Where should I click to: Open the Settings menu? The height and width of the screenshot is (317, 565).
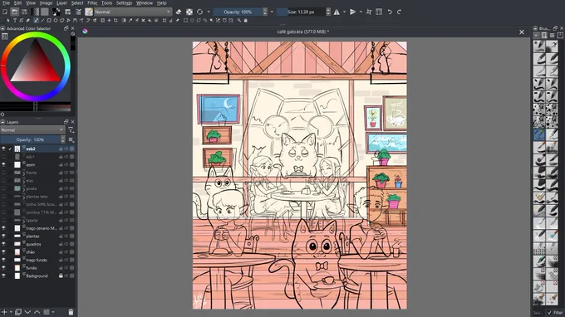point(125,2)
